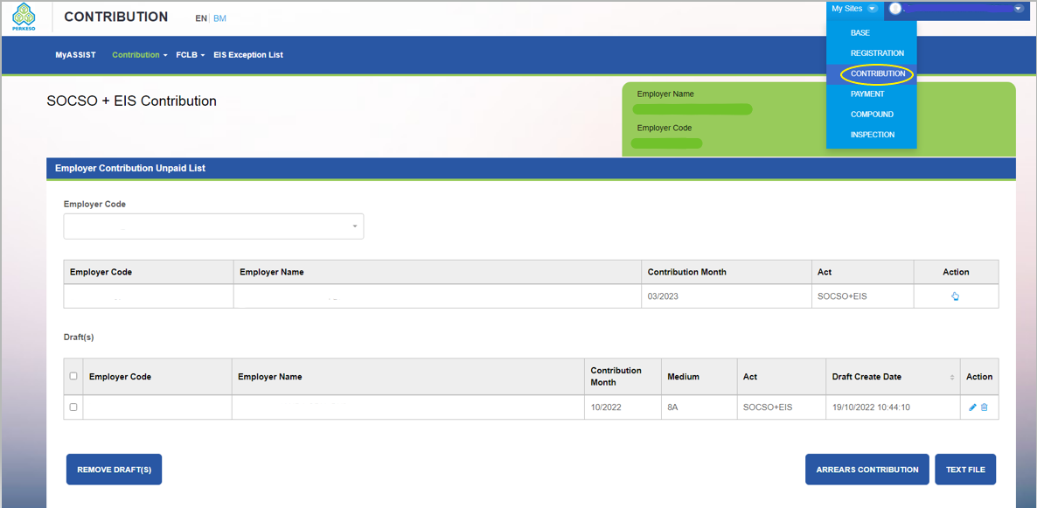This screenshot has width=1037, height=508.
Task: Delete the 10/2022 draft trash icon
Action: (x=984, y=407)
